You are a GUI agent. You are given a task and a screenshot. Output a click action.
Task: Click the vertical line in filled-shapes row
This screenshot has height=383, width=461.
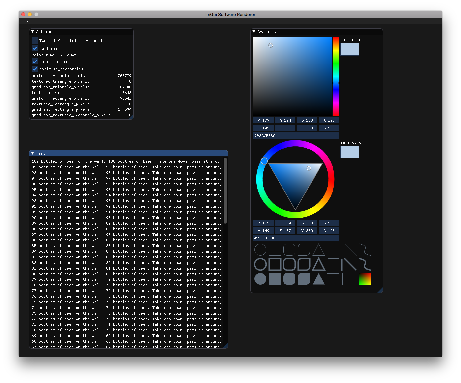point(342,279)
